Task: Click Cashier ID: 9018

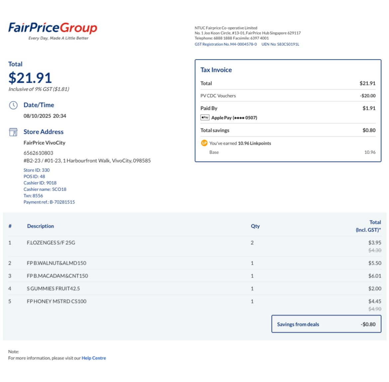Action: click(40, 183)
